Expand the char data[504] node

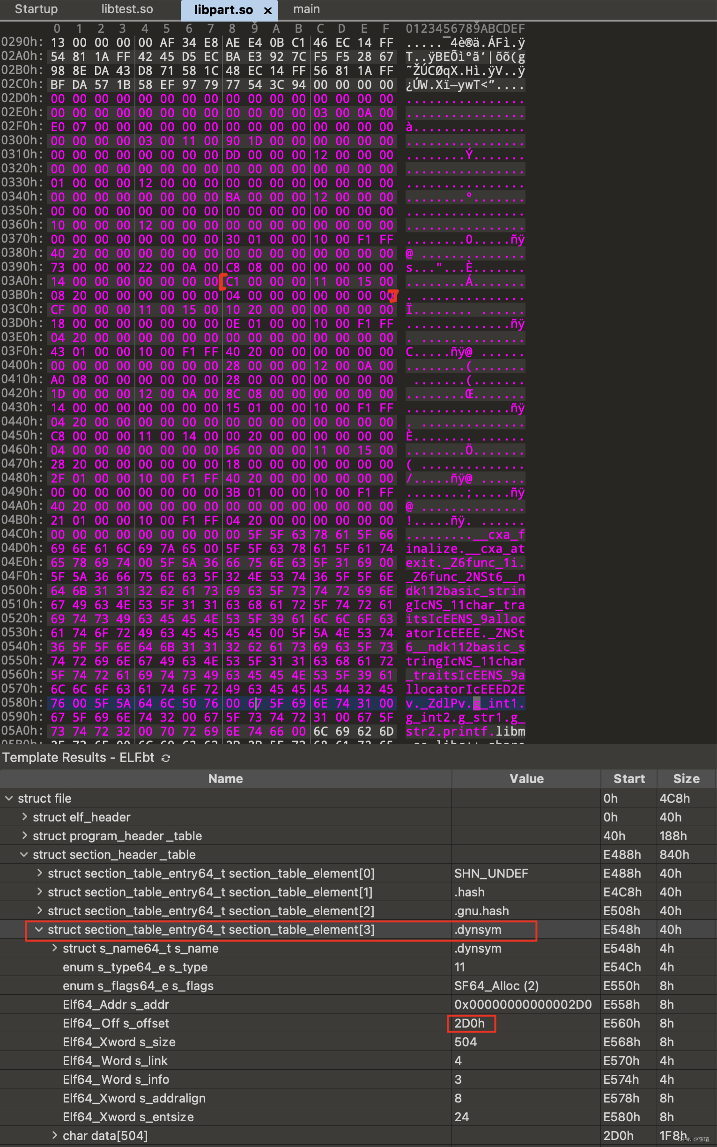(55, 1135)
